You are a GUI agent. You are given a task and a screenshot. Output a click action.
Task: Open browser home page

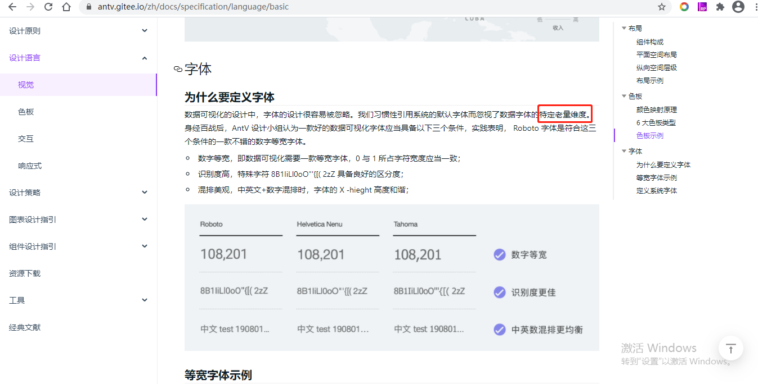pos(66,7)
